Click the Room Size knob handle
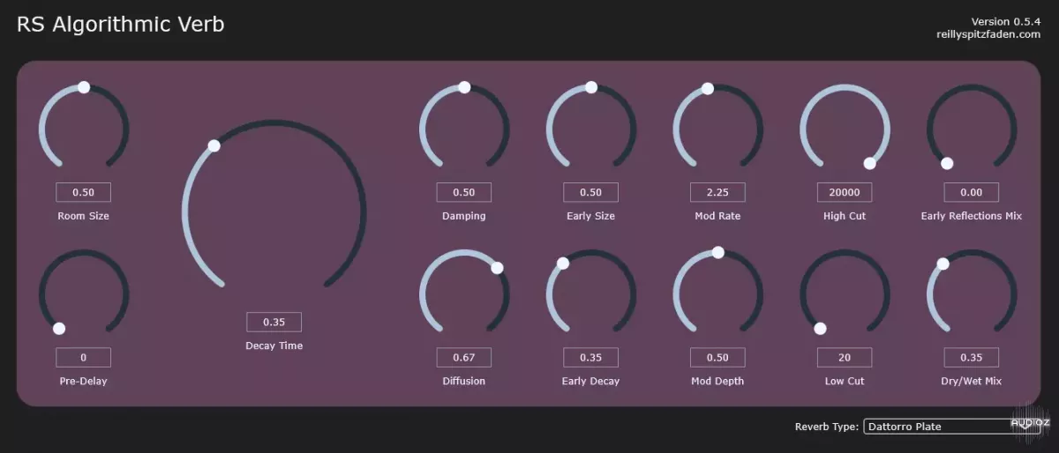This screenshot has width=1059, height=453. tap(84, 87)
